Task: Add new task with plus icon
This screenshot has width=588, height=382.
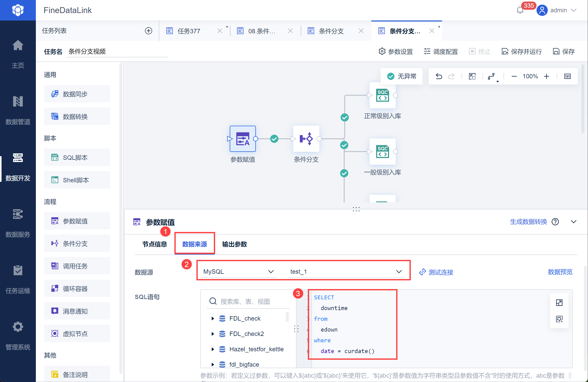Action: (x=149, y=31)
